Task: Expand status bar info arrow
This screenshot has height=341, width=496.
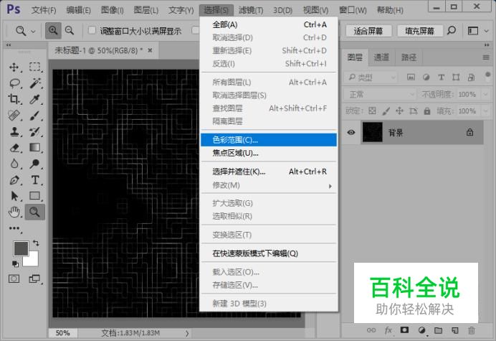Action: point(187,333)
